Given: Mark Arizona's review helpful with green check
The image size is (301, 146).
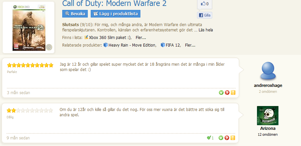Looking at the screenshot, I should tap(221, 138).
